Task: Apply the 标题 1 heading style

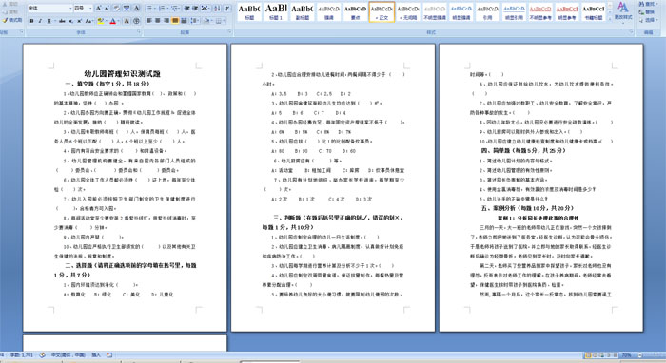Action: [x=276, y=11]
